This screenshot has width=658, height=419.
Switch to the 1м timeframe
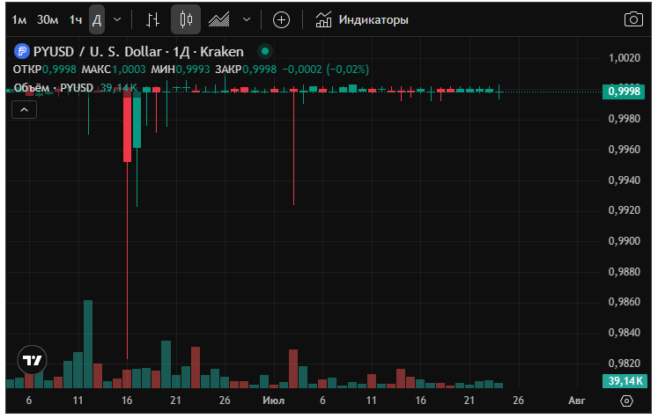tap(19, 19)
